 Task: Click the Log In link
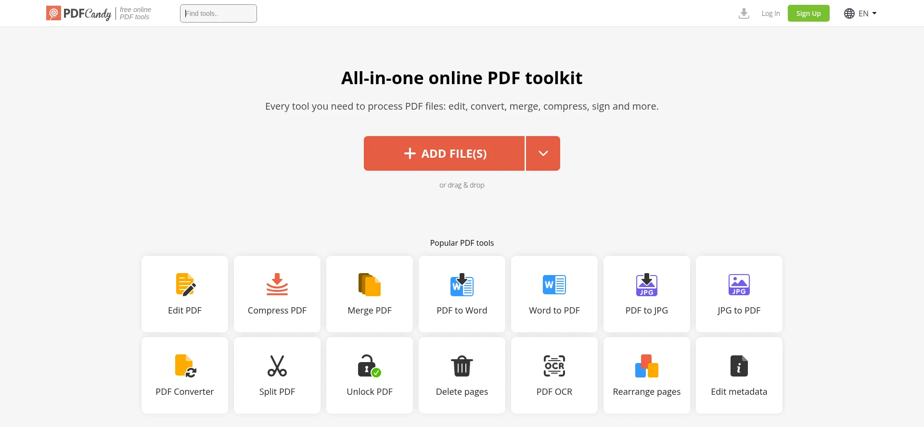point(770,13)
